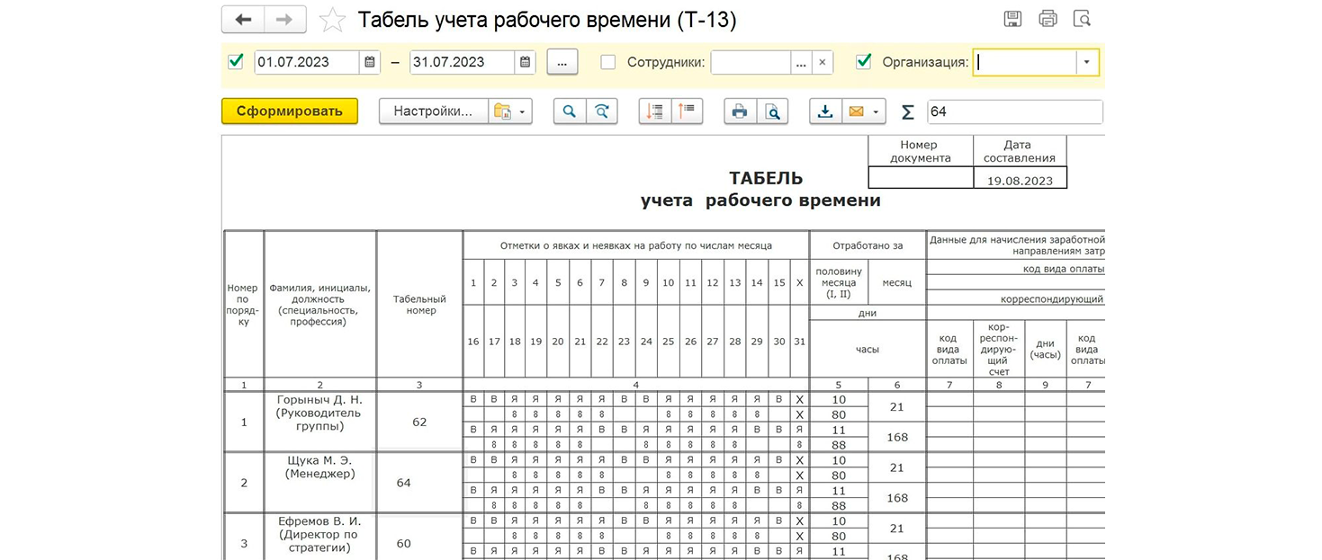The width and height of the screenshot is (1322, 560).
Task: Click the end date field 31.07.2023
Action: tap(463, 62)
